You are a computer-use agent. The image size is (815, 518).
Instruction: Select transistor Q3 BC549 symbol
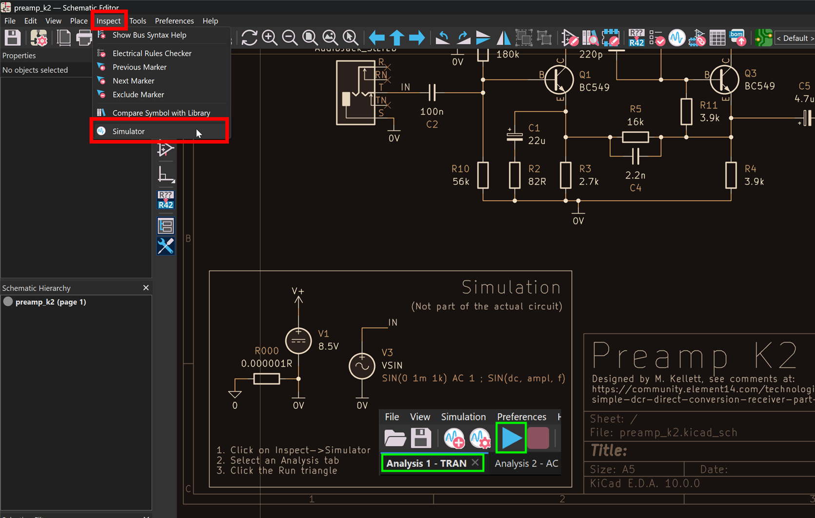pos(725,80)
